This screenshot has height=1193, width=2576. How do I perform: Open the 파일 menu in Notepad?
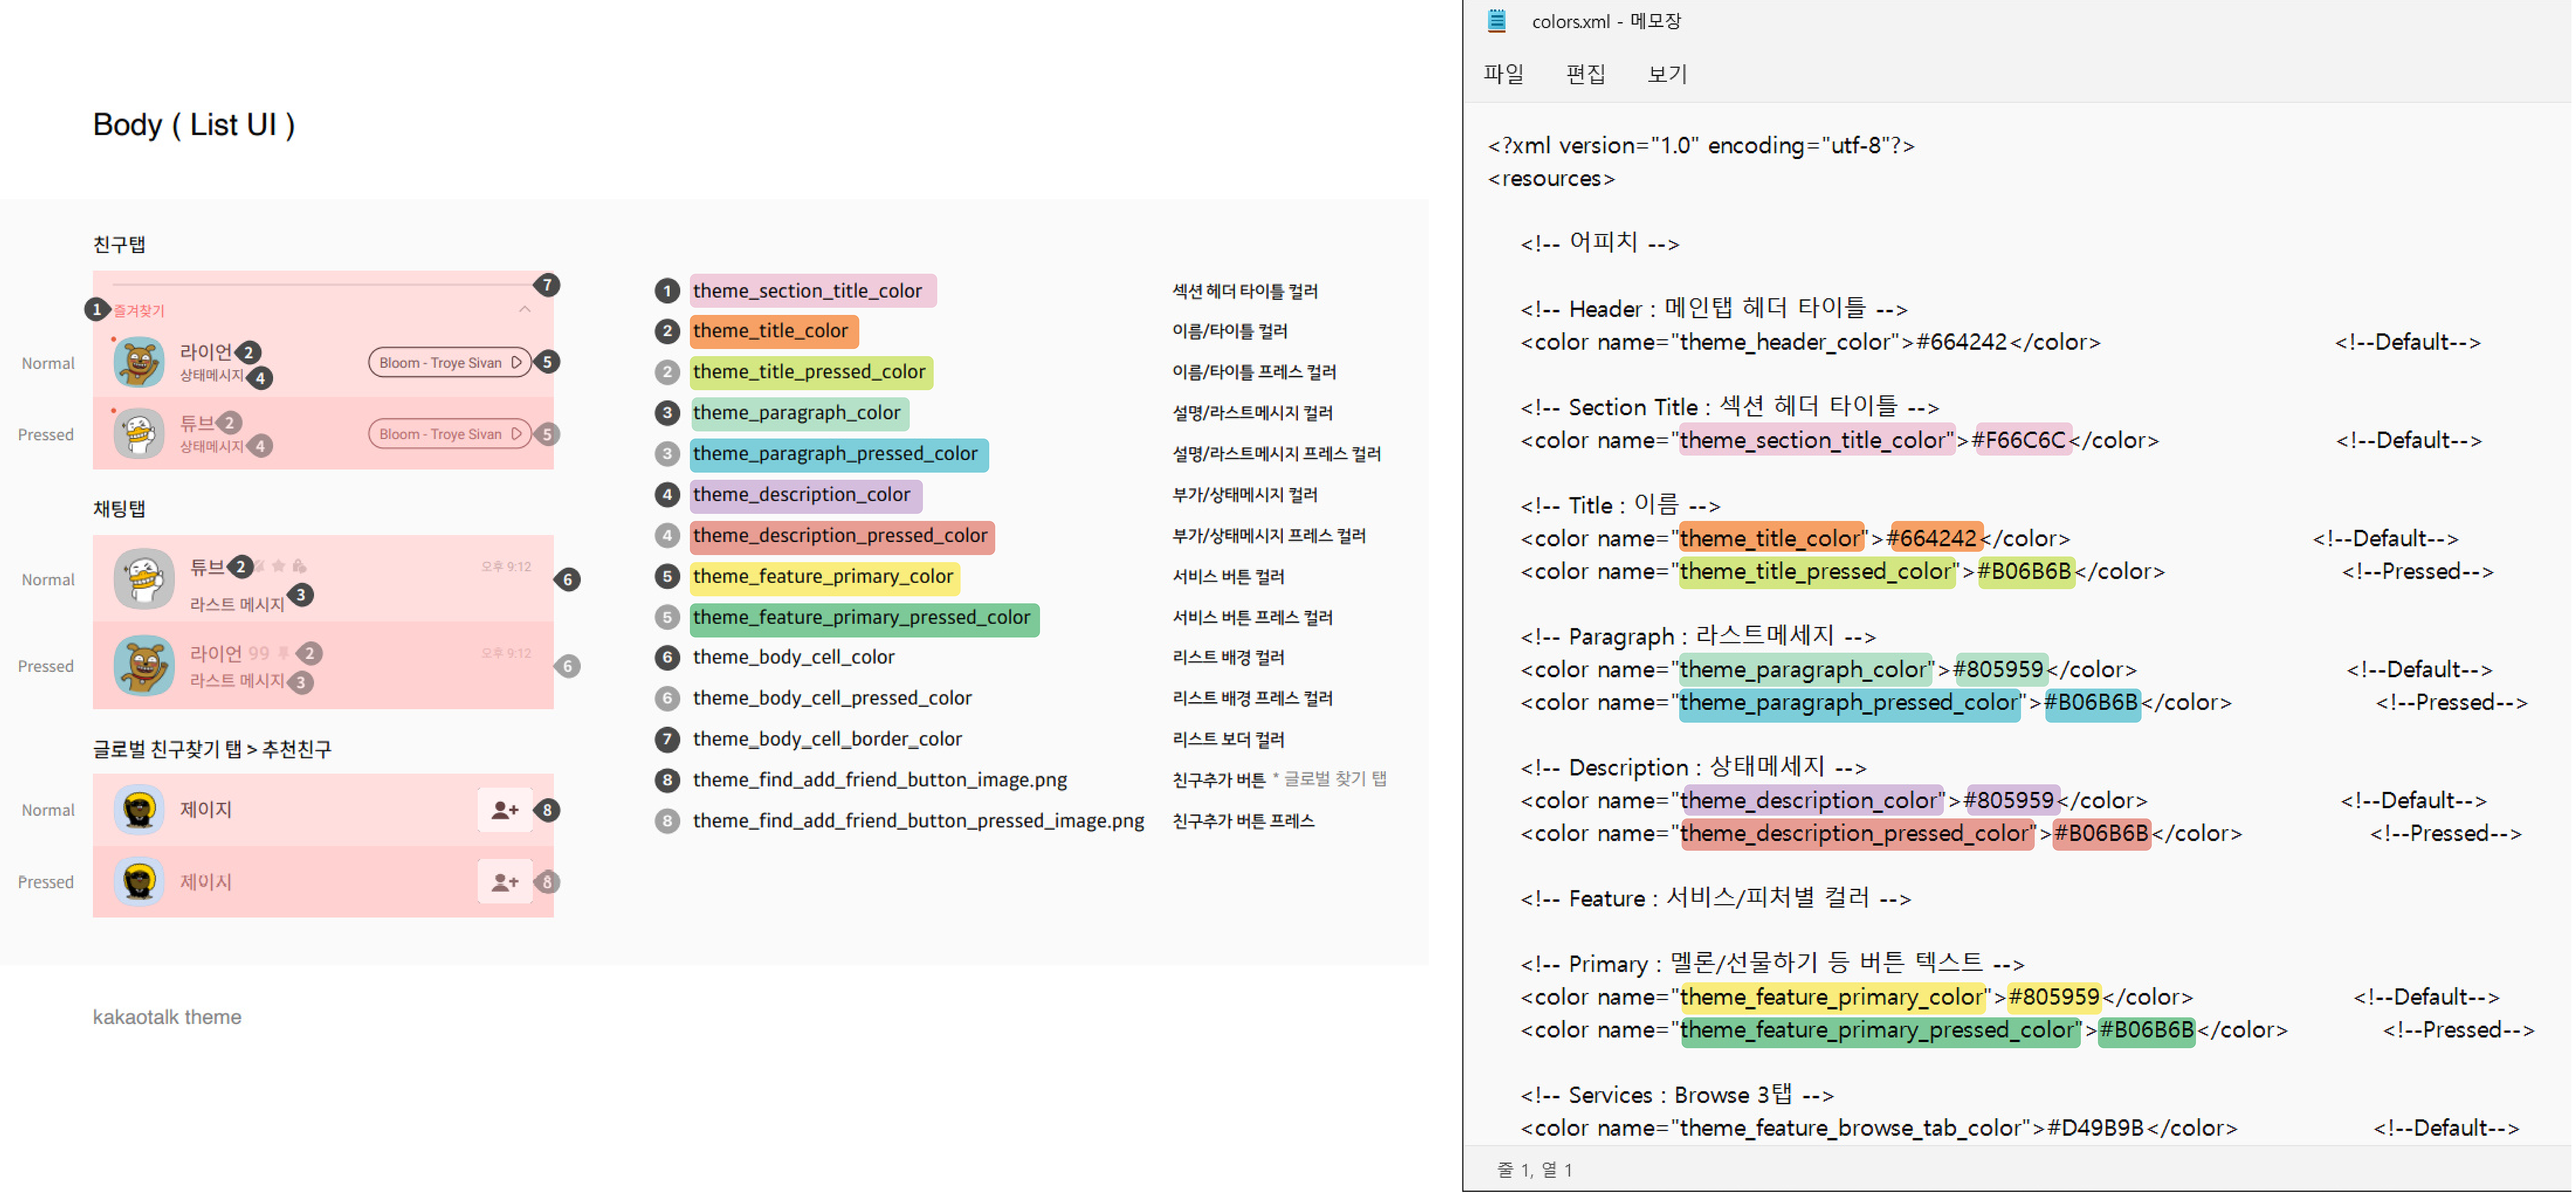pos(1504,74)
